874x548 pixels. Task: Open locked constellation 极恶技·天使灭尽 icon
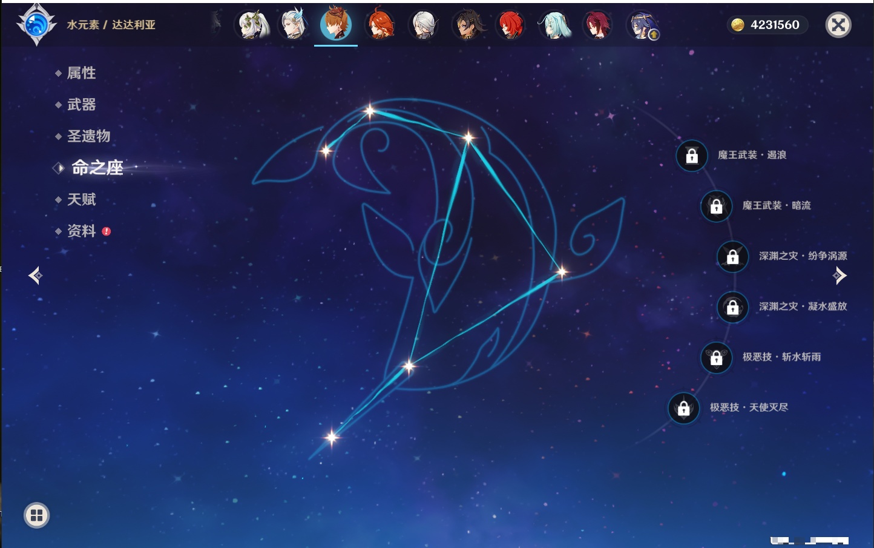click(x=684, y=408)
